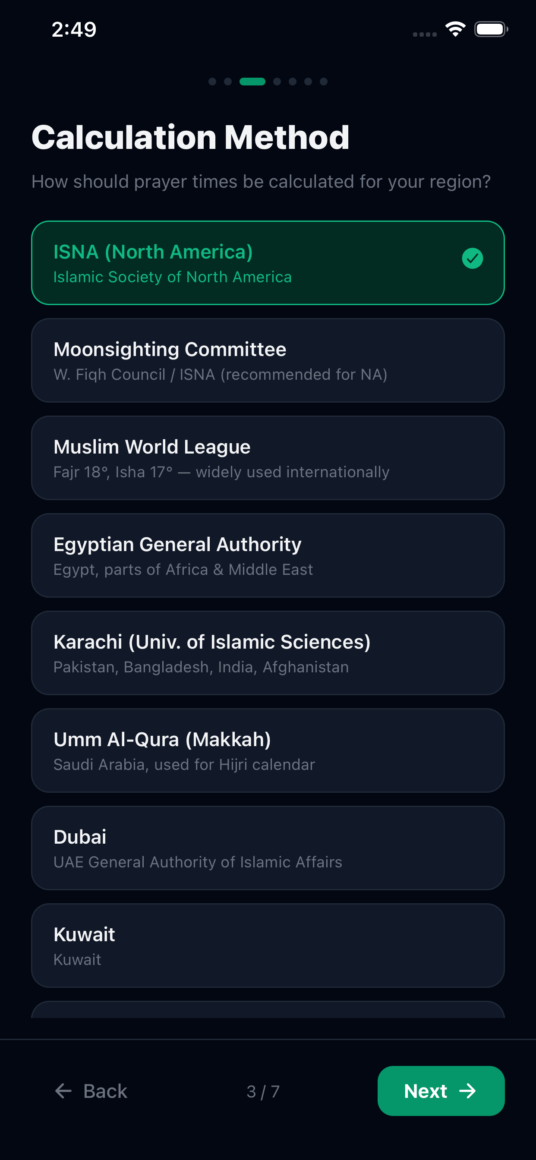Screen dimensions: 536x1160
Task: Tap the partially visible option below Kuwait
Action: point(268,1009)
